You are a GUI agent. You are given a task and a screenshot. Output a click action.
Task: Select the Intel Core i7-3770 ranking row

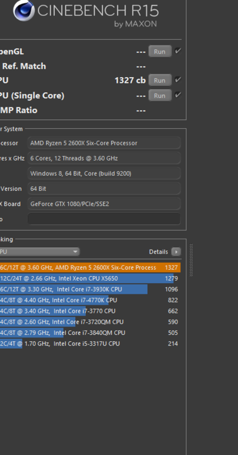(x=90, y=311)
